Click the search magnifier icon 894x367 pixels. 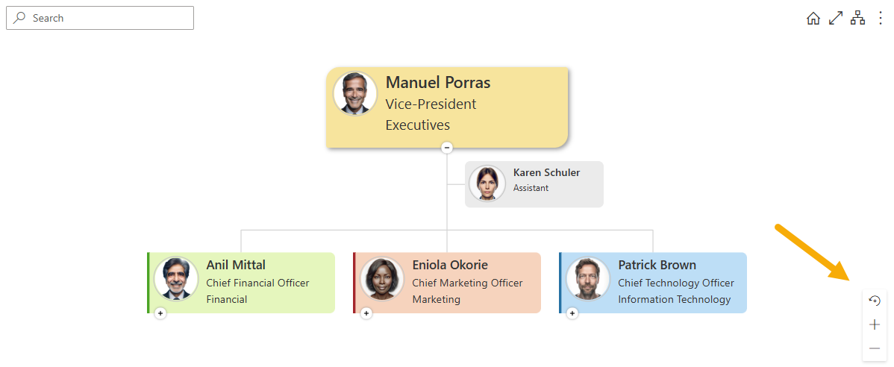coord(20,18)
